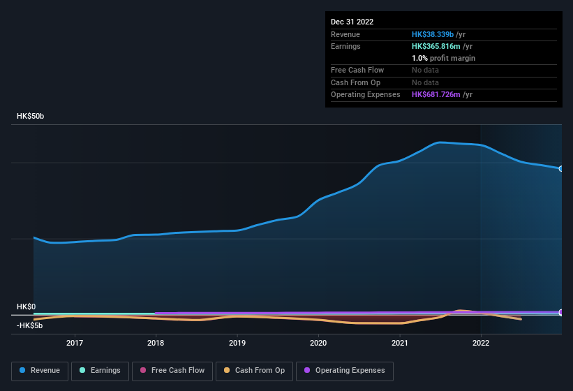The width and height of the screenshot is (573, 391).
Task: Click the 2017 x-axis label
Action: click(x=75, y=343)
